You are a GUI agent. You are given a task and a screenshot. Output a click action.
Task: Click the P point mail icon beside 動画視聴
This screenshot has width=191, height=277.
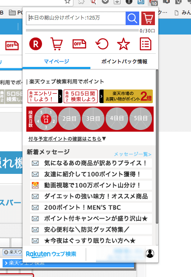tap(35, 185)
